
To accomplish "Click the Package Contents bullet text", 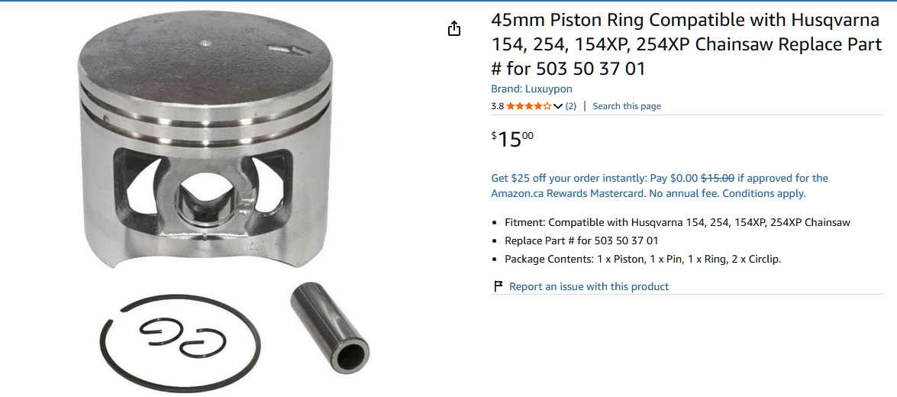I will (643, 259).
